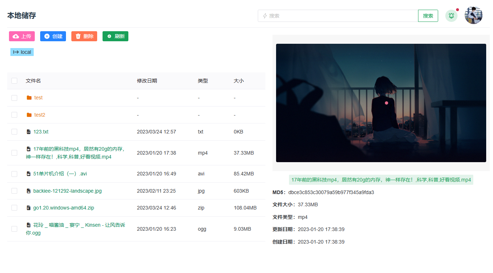Open backiee-121292-landscape.jpg

[67, 191]
